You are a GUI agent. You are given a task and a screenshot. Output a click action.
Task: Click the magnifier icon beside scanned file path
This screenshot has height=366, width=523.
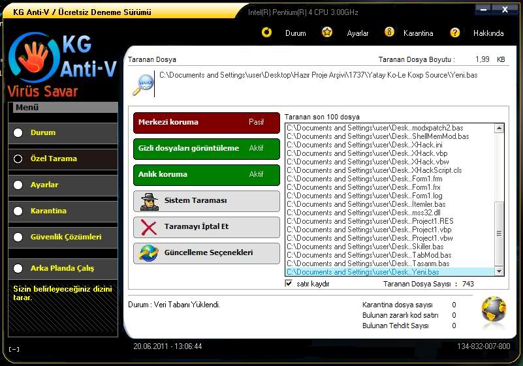pyautogui.click(x=143, y=85)
